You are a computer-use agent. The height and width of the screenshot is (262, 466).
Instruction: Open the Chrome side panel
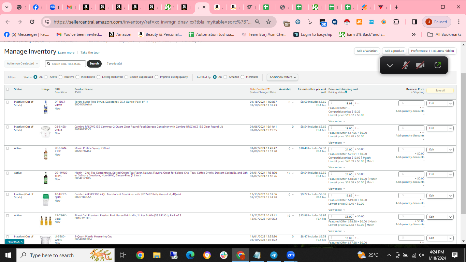414,22
